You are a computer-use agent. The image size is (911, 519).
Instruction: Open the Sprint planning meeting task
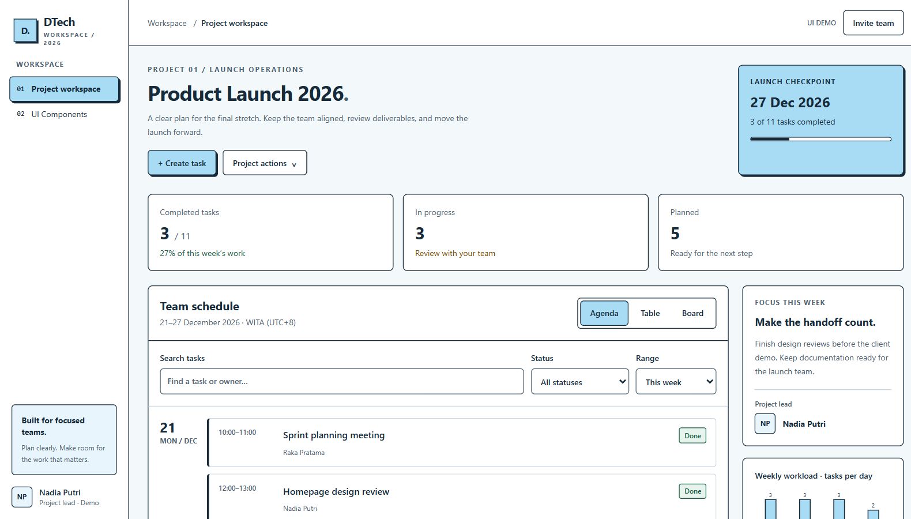pyautogui.click(x=461, y=443)
